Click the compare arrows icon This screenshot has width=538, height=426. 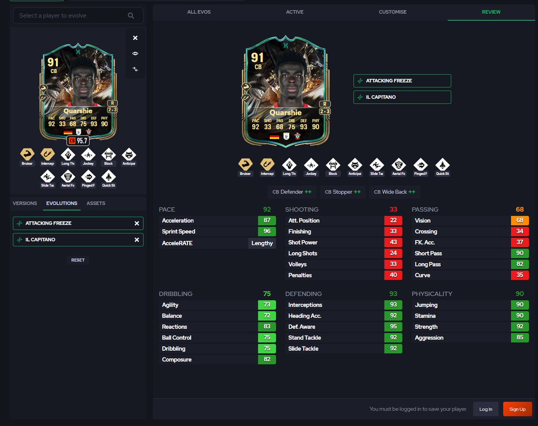[135, 69]
